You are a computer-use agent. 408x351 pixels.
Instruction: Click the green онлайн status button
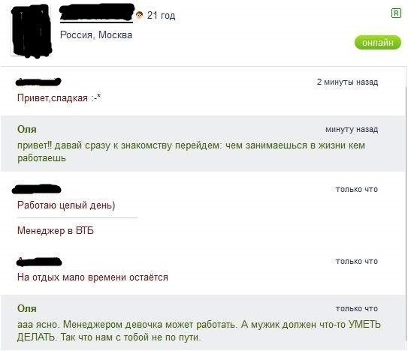[x=377, y=42]
